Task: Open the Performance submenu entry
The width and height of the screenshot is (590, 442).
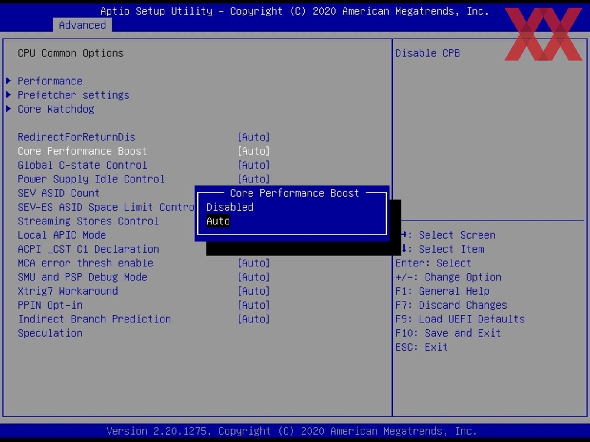Action: [50, 81]
